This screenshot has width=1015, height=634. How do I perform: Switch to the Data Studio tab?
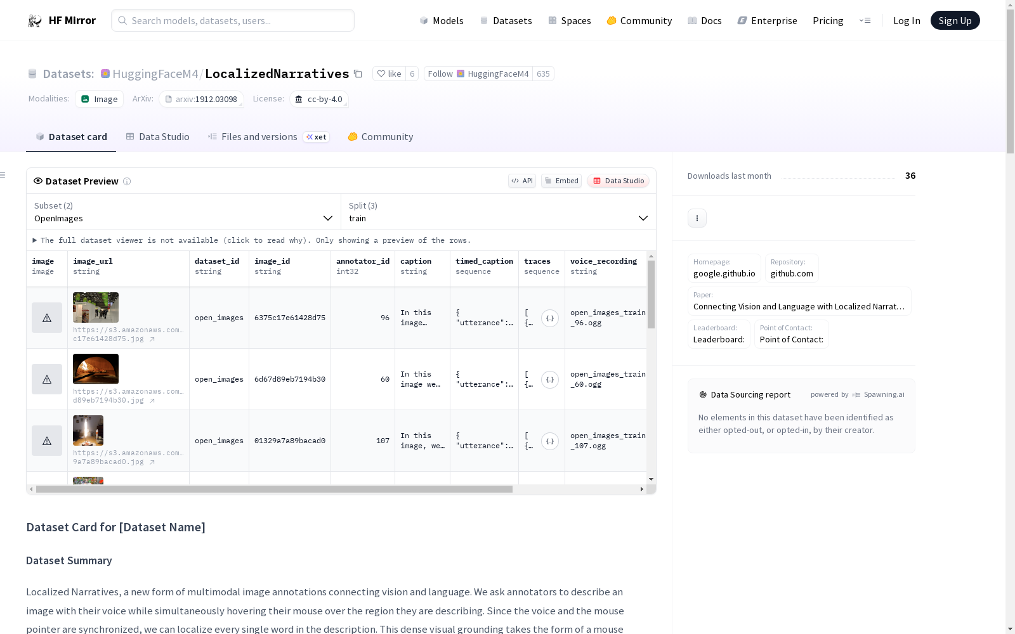pos(158,137)
